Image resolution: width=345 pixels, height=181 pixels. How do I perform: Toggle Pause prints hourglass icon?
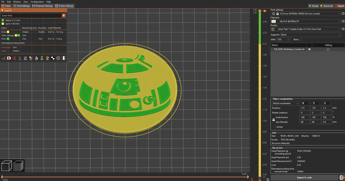42,58
